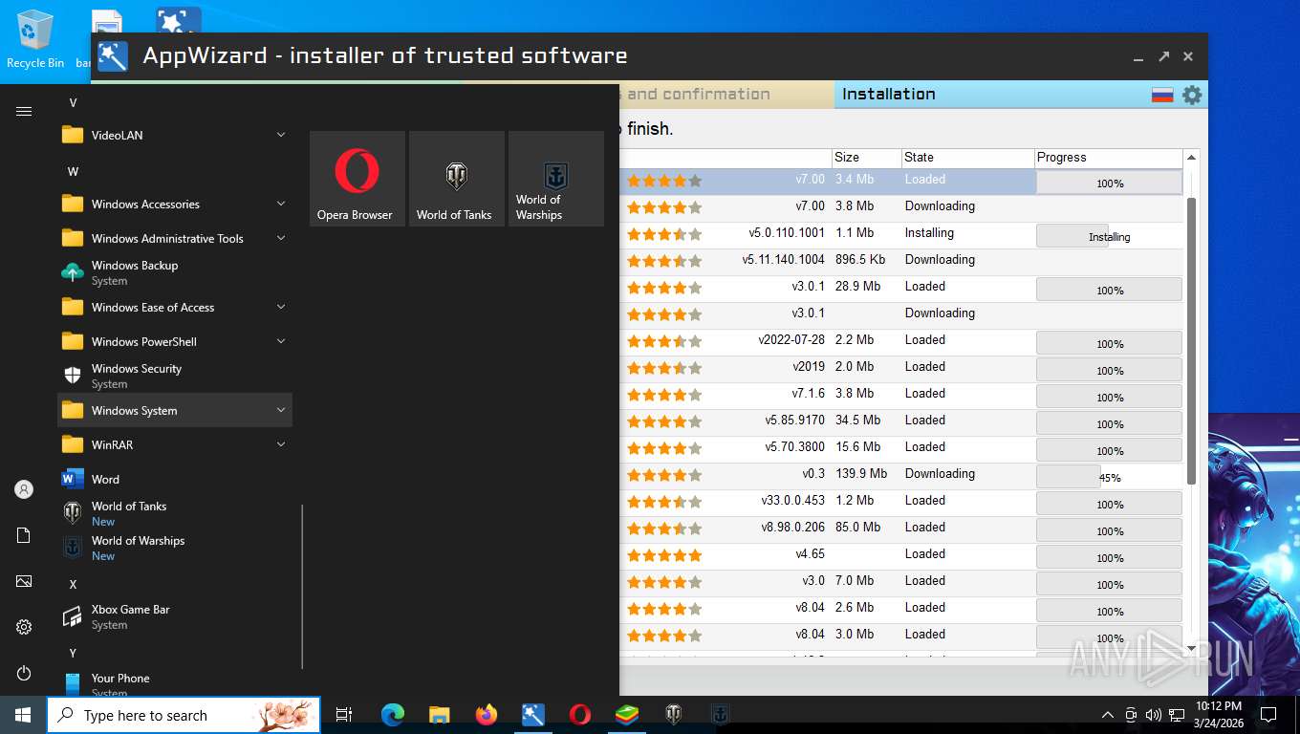Launch Word from the app list
1300x734 pixels.
point(175,480)
